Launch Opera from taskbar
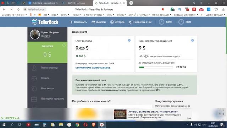Screen dimensions: 227x128 point(85,125)
